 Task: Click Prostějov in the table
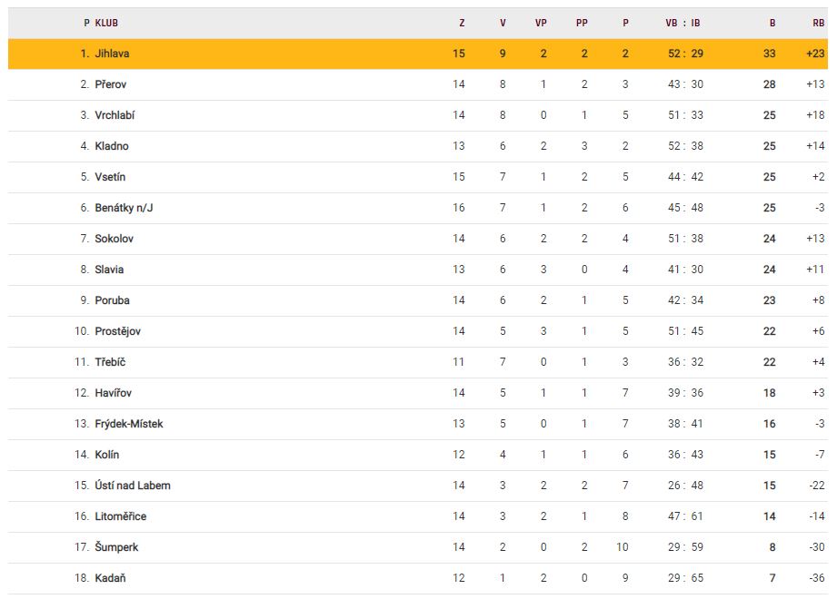[117, 331]
